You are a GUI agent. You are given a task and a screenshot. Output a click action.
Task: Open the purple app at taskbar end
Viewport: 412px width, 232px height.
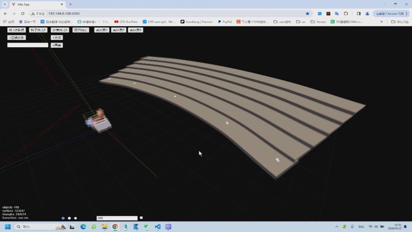click(x=168, y=227)
